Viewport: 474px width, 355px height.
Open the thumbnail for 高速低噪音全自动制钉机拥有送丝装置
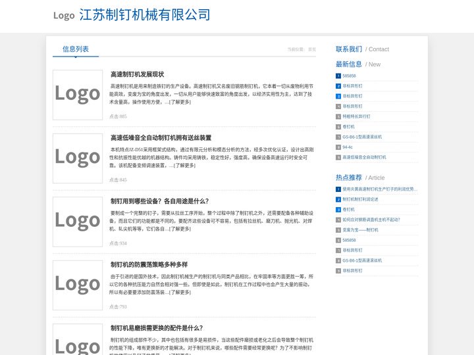[x=78, y=158]
